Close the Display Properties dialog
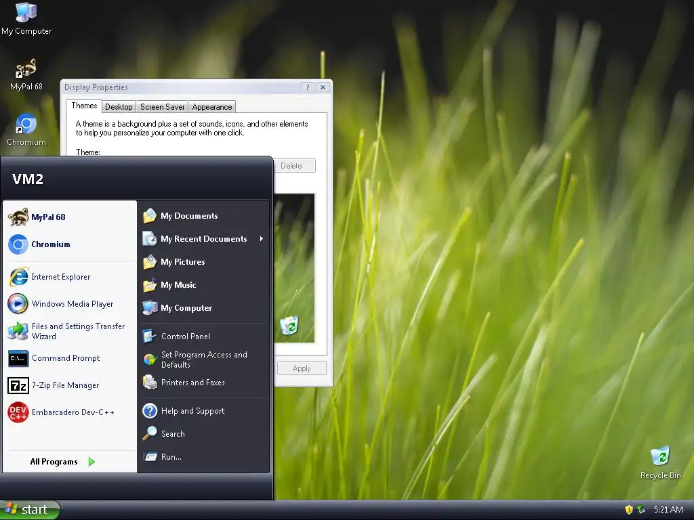The width and height of the screenshot is (694, 520). pos(323,87)
